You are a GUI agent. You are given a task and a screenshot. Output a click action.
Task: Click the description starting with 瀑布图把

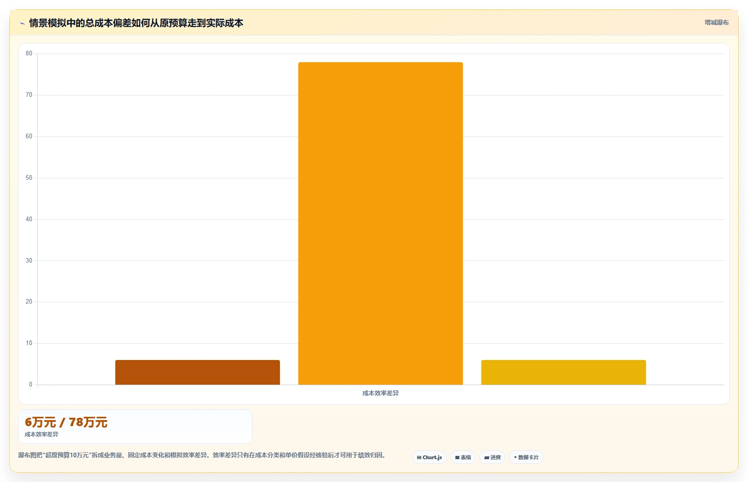pos(202,455)
